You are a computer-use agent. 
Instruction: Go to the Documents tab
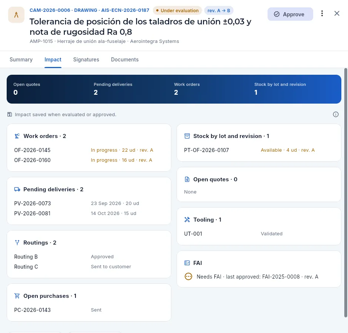(125, 60)
